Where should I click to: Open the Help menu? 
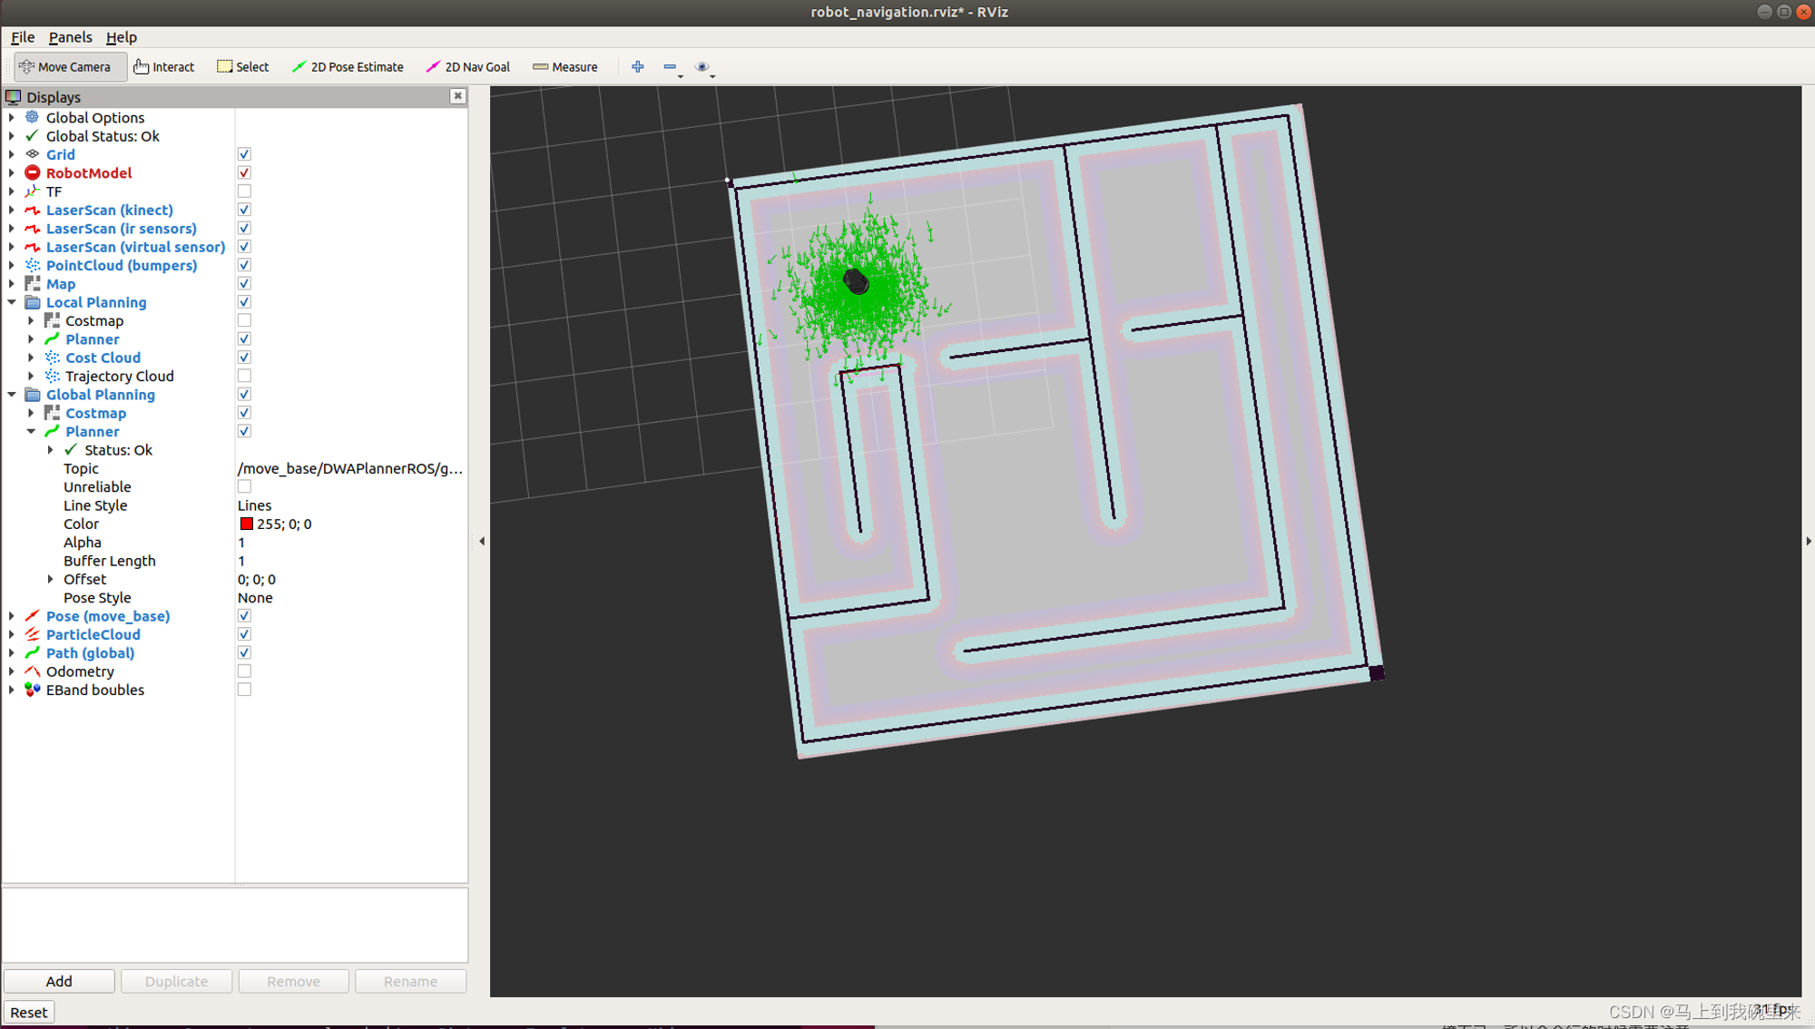pyautogui.click(x=120, y=37)
